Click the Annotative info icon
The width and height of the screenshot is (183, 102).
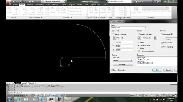(172, 34)
